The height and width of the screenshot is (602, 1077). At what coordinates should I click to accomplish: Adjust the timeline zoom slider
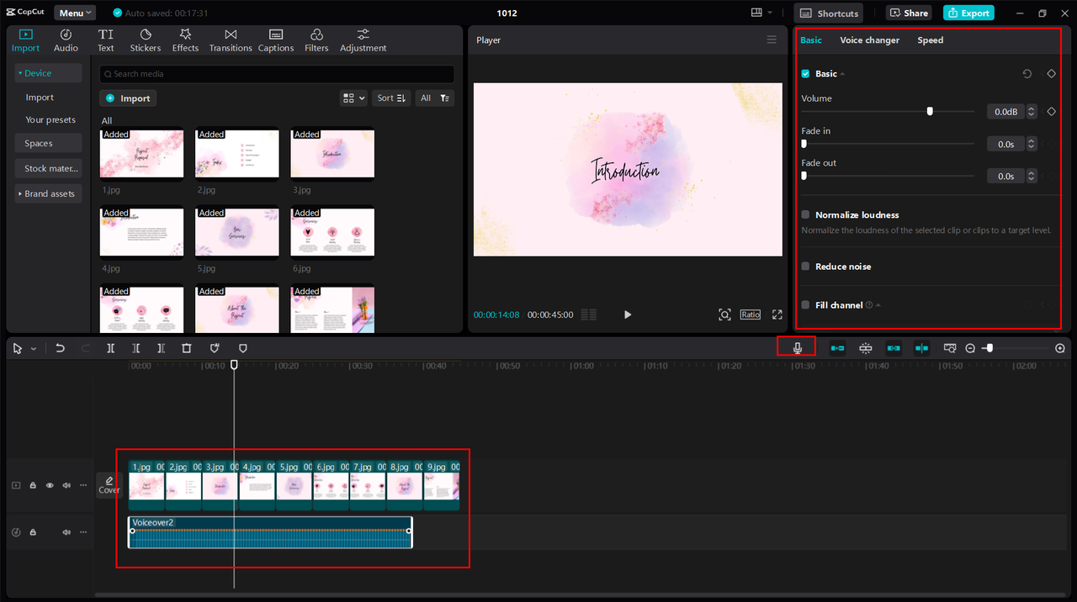pyautogui.click(x=989, y=347)
